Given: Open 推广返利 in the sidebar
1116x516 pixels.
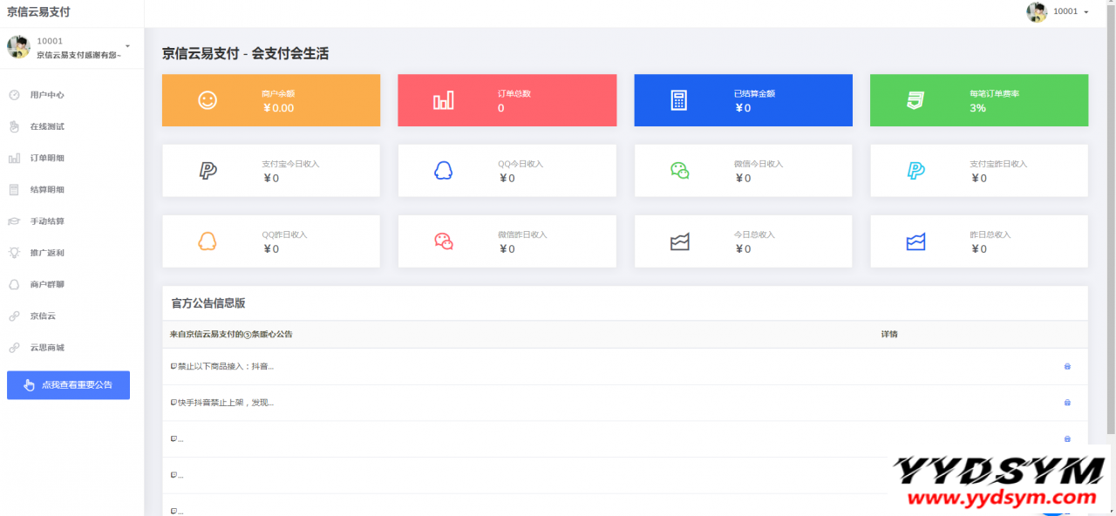Looking at the screenshot, I should pos(47,253).
